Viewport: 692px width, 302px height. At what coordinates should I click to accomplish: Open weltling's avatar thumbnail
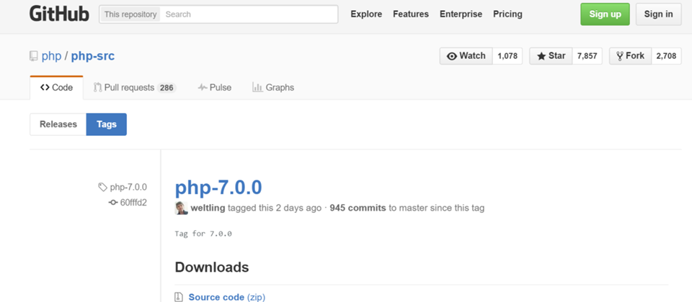click(x=182, y=209)
